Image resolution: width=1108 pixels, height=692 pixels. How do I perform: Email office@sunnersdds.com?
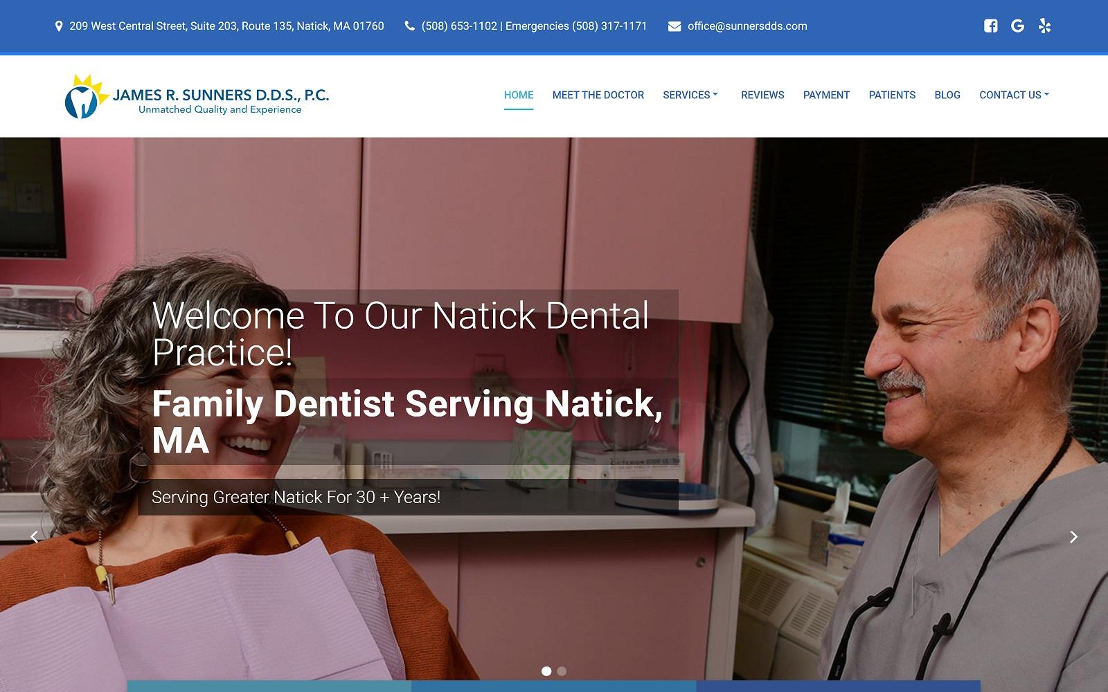coord(747,26)
